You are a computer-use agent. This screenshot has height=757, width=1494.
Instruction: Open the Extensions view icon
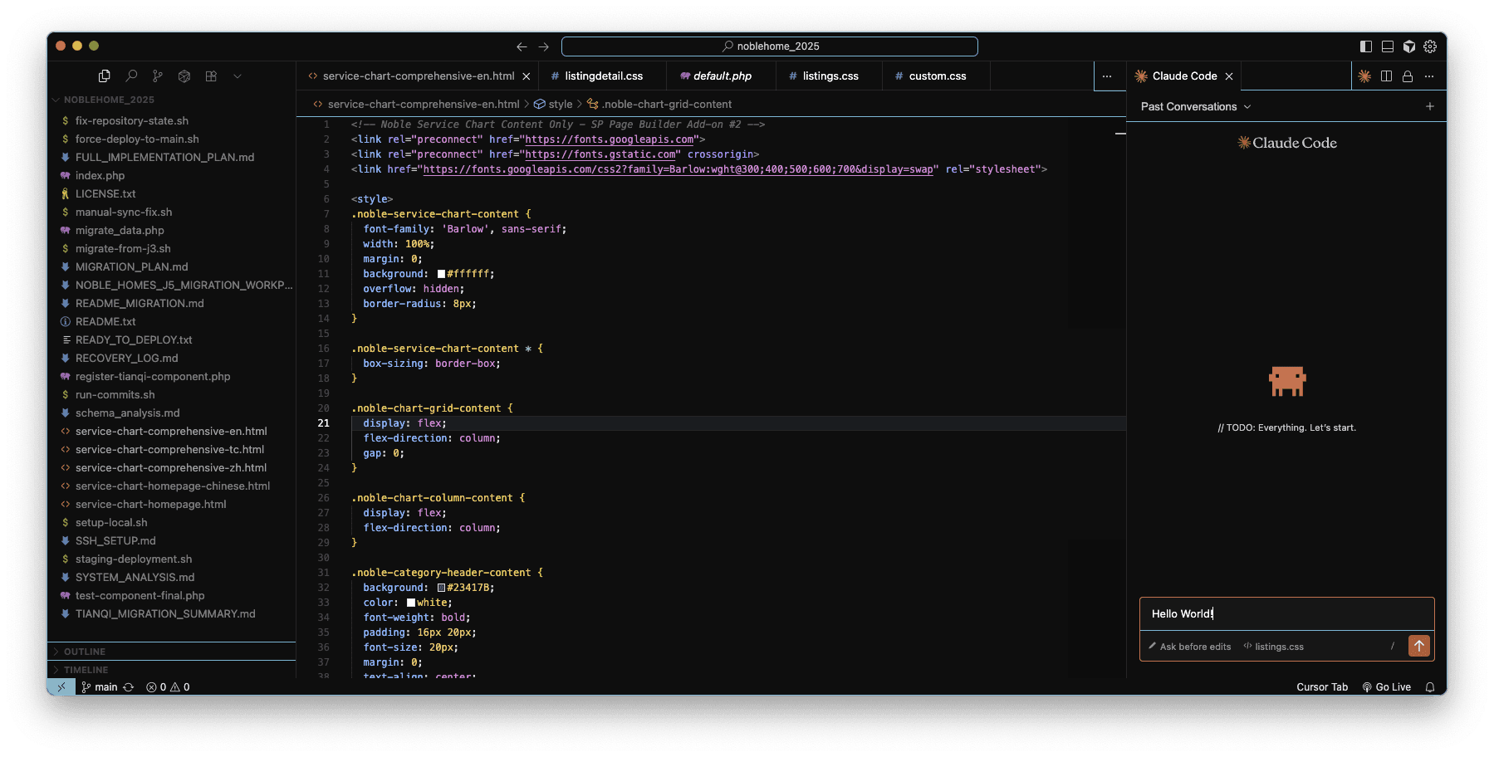coord(211,76)
